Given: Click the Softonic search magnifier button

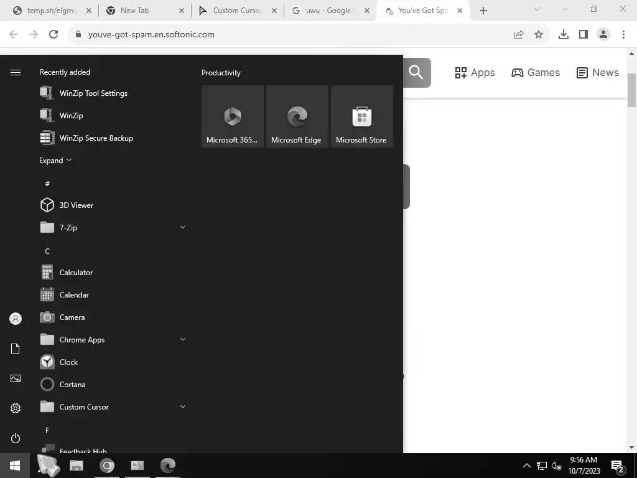Looking at the screenshot, I should click(x=416, y=72).
